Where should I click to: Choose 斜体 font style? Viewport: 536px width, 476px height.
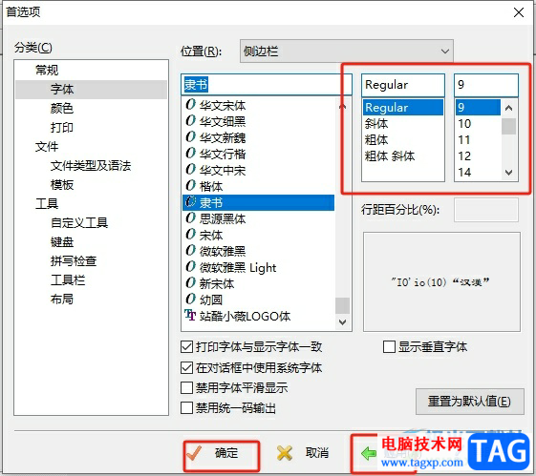click(376, 123)
